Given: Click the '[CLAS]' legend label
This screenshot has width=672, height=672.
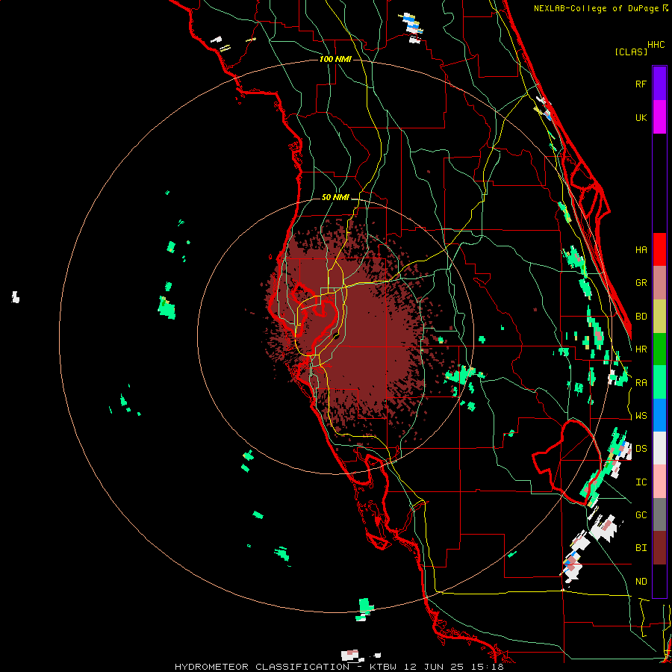Looking at the screenshot, I should (631, 52).
